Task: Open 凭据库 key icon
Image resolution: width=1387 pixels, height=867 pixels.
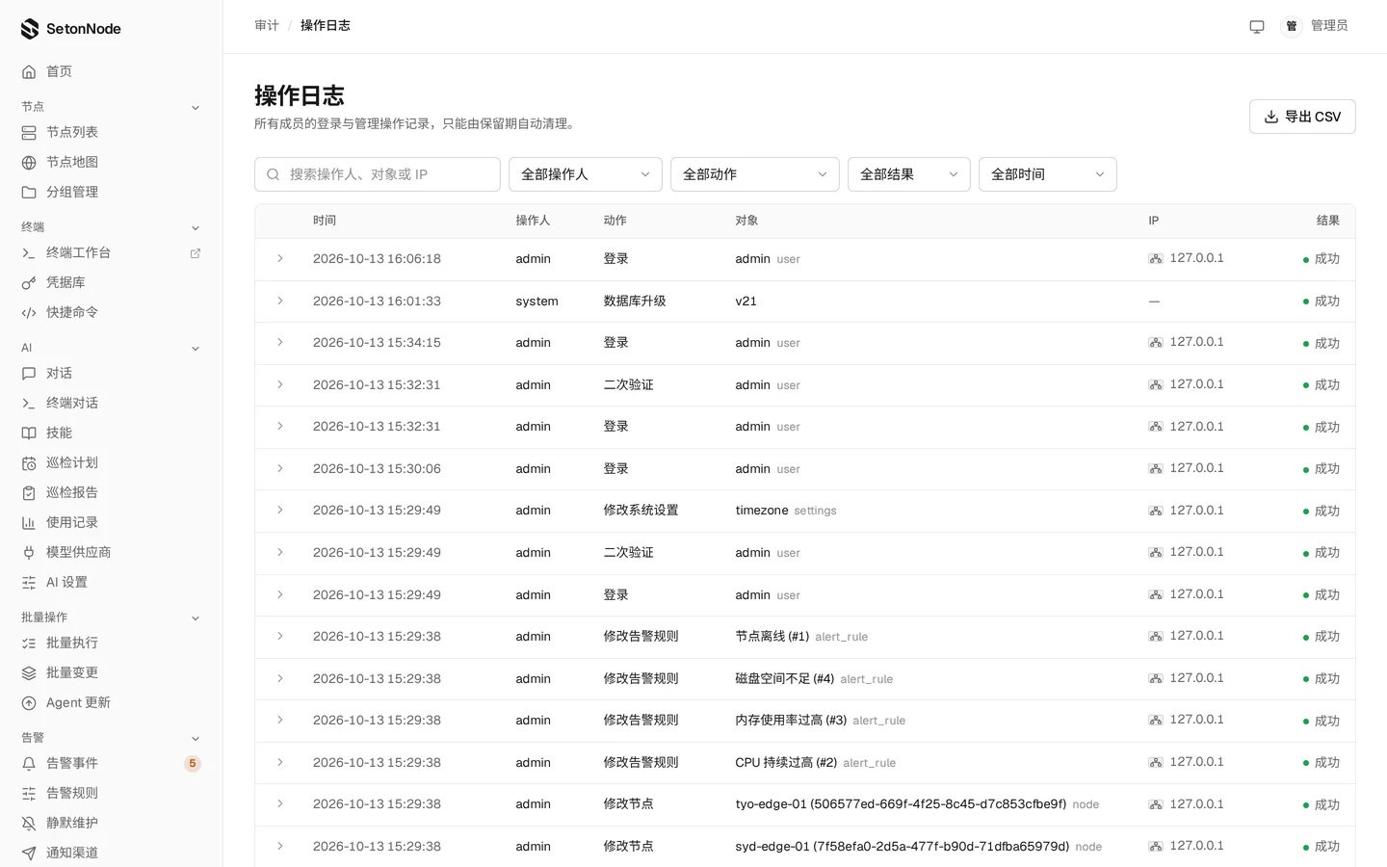Action: [29, 282]
